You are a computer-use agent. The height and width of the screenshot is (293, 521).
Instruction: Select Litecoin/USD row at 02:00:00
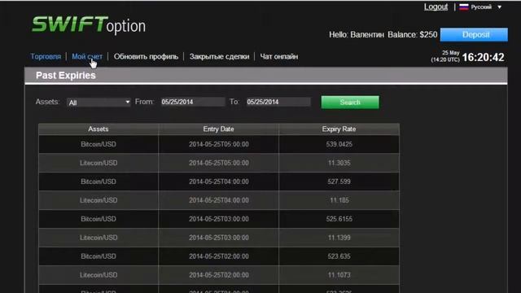219,275
